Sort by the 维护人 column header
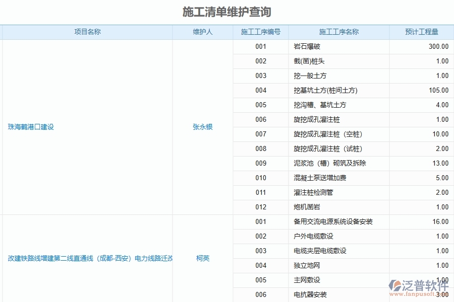The width and height of the screenshot is (454, 302). coord(203,32)
